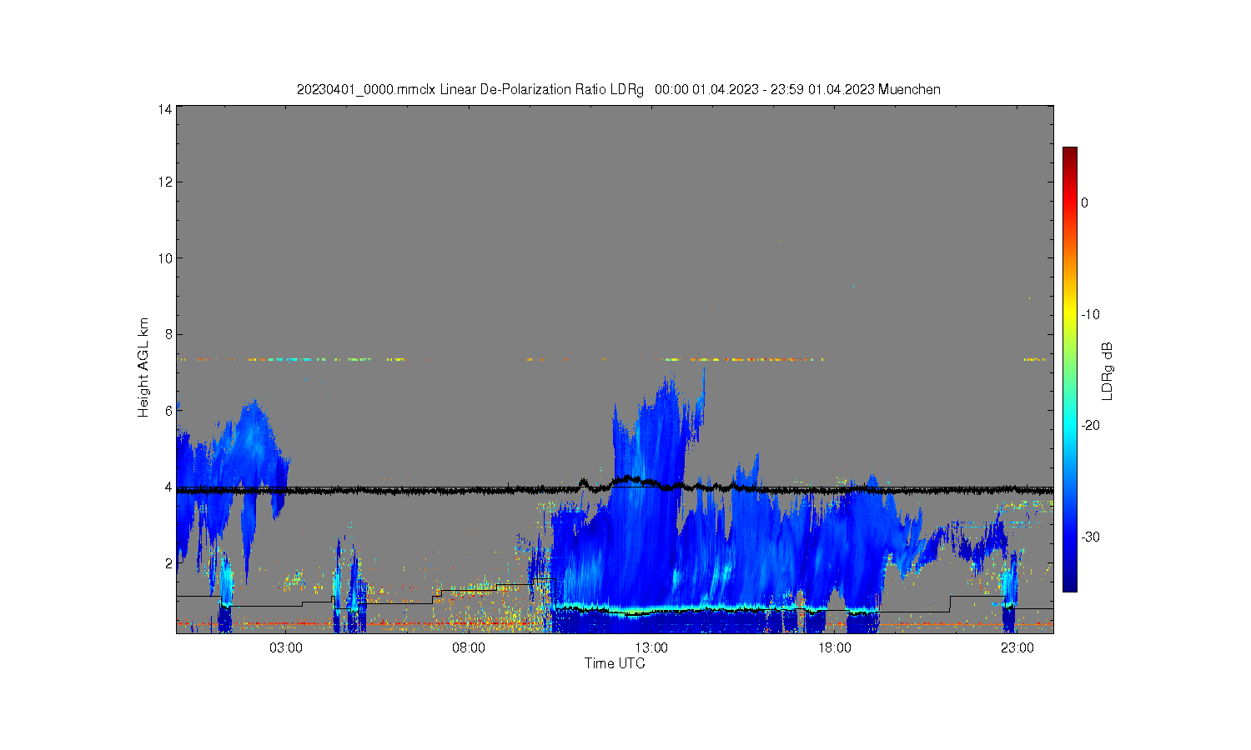Click the height tick label 12
Image resolution: width=1251 pixels, height=750 pixels.
pos(165,182)
